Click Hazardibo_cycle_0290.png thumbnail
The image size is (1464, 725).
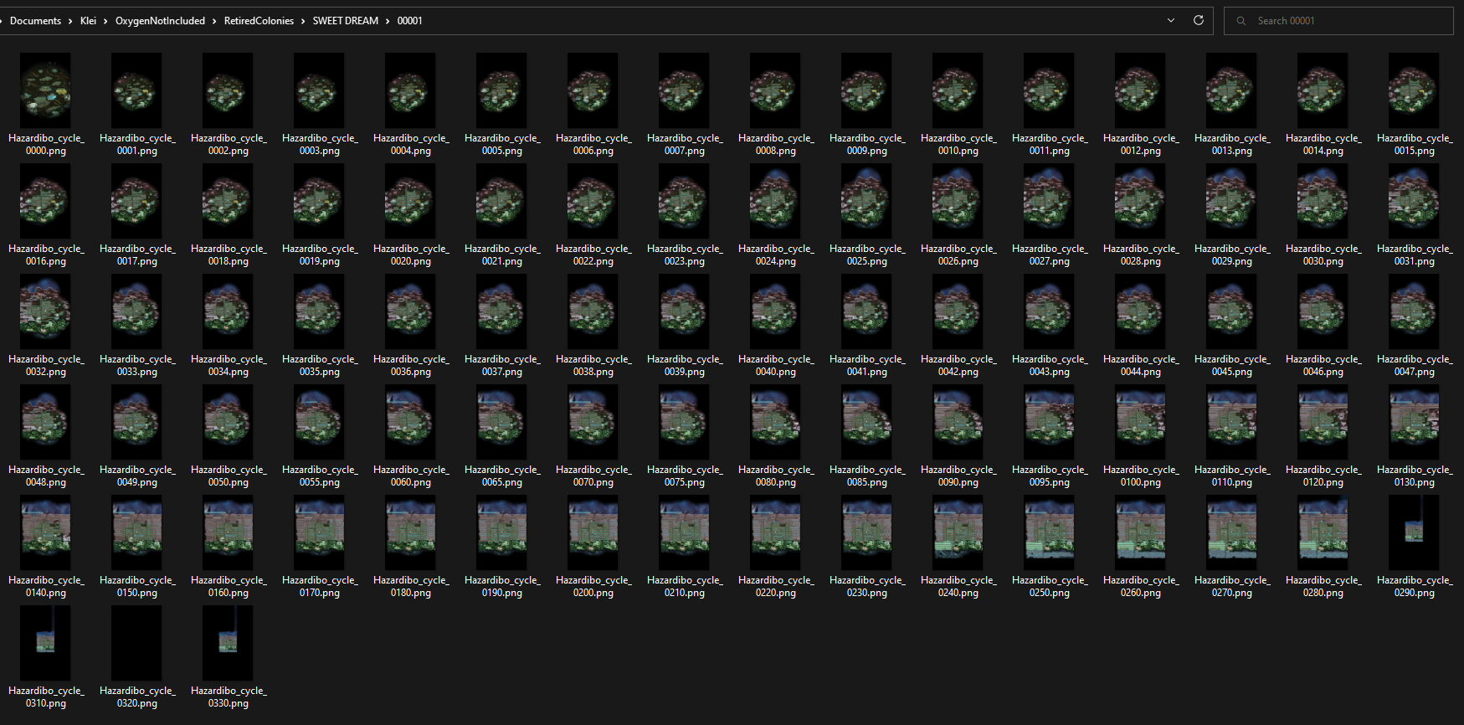tap(1413, 532)
